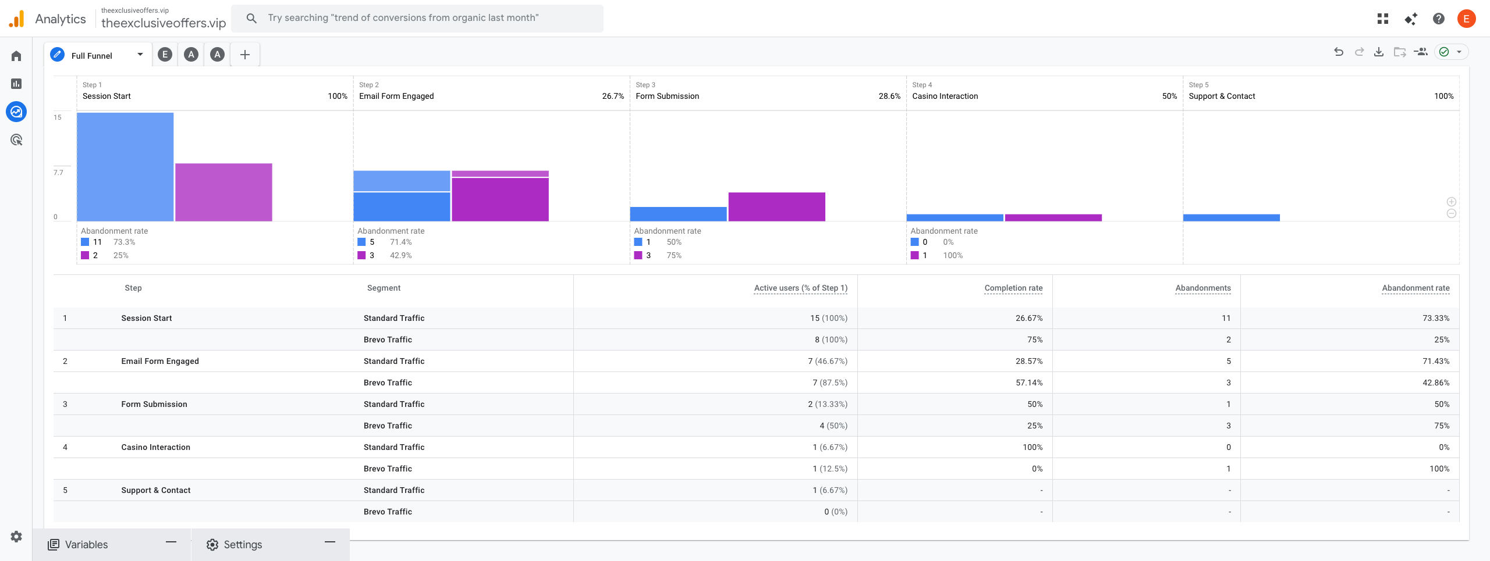Sort by Completion rate column header
The height and width of the screenshot is (561, 1490).
point(1013,288)
